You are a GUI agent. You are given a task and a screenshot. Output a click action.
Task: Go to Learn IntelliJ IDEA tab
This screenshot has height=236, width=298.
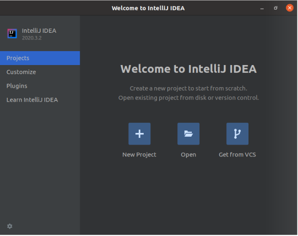tap(40, 100)
